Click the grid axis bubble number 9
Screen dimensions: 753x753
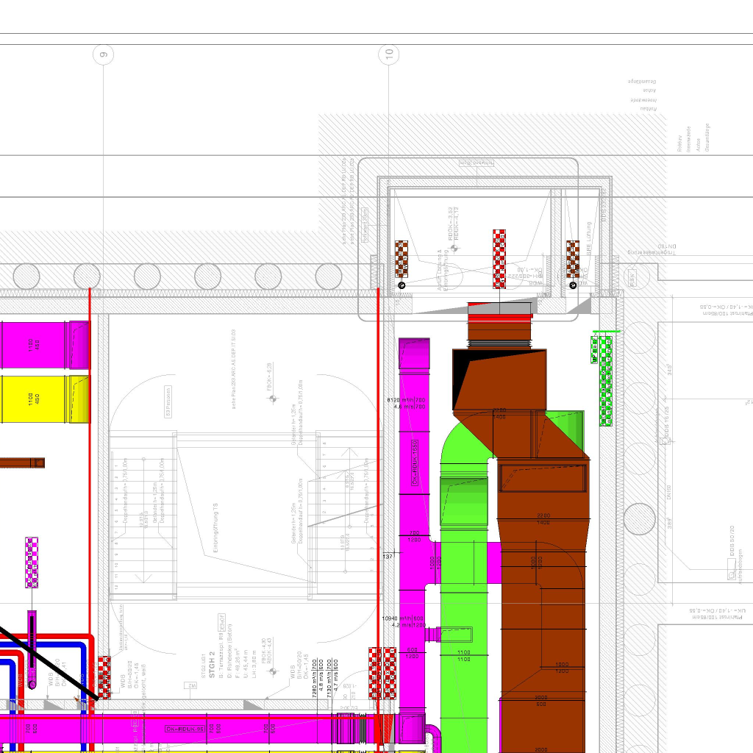click(x=103, y=54)
